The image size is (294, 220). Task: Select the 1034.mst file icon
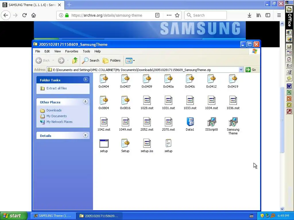coord(212,100)
